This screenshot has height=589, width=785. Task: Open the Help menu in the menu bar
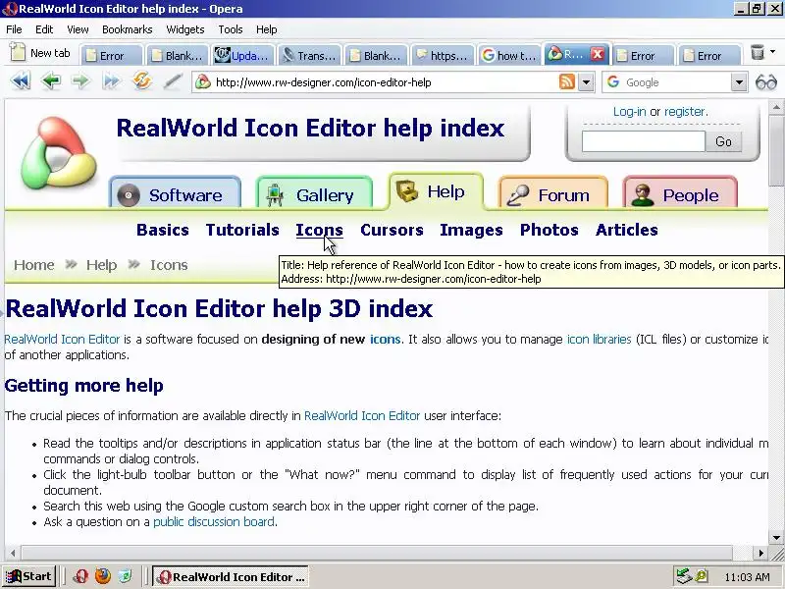pyautogui.click(x=266, y=29)
